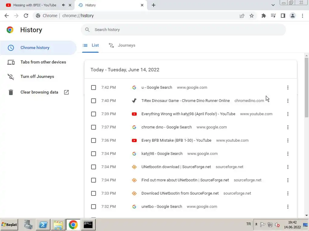Check the box for katyj98 - Google Search
This screenshot has width=309, height=231.
click(94, 154)
